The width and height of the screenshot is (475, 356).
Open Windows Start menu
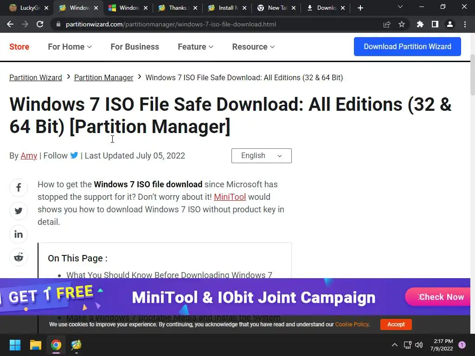pyautogui.click(x=15, y=345)
